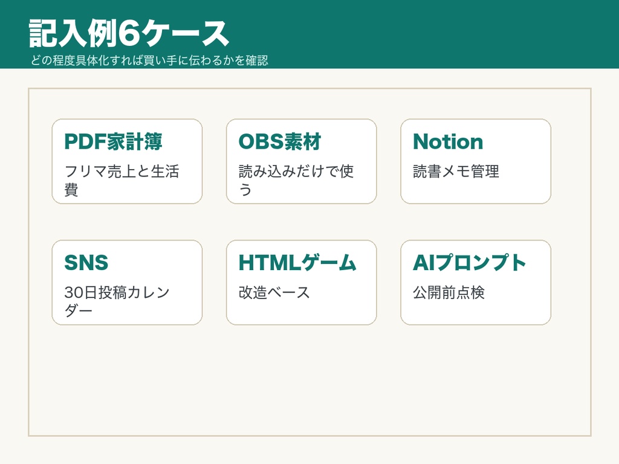This screenshot has width=619, height=464.
Task: Select the SNS card
Action: [127, 283]
